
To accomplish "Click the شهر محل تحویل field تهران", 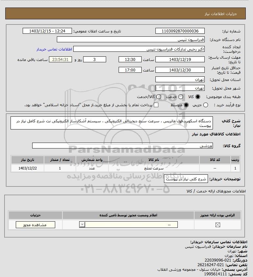I will (x=180, y=88).
